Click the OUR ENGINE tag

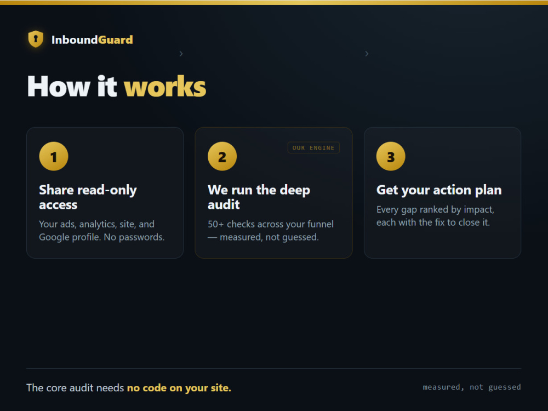pos(313,148)
